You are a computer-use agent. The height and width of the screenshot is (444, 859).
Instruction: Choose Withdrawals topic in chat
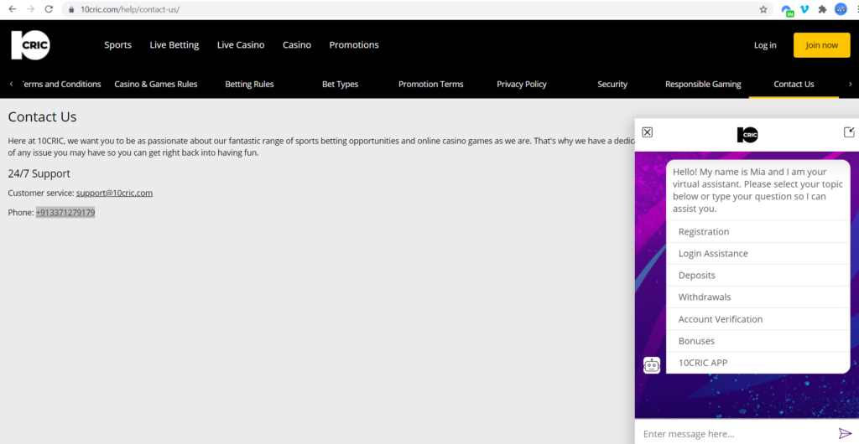(758, 297)
